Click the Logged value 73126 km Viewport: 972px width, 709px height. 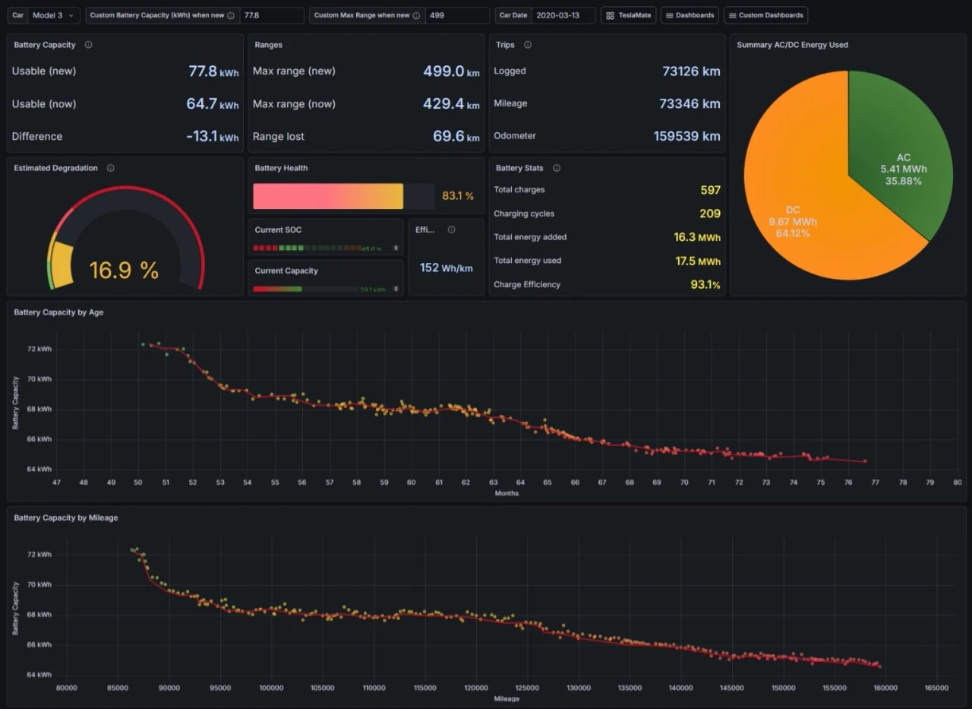(691, 71)
